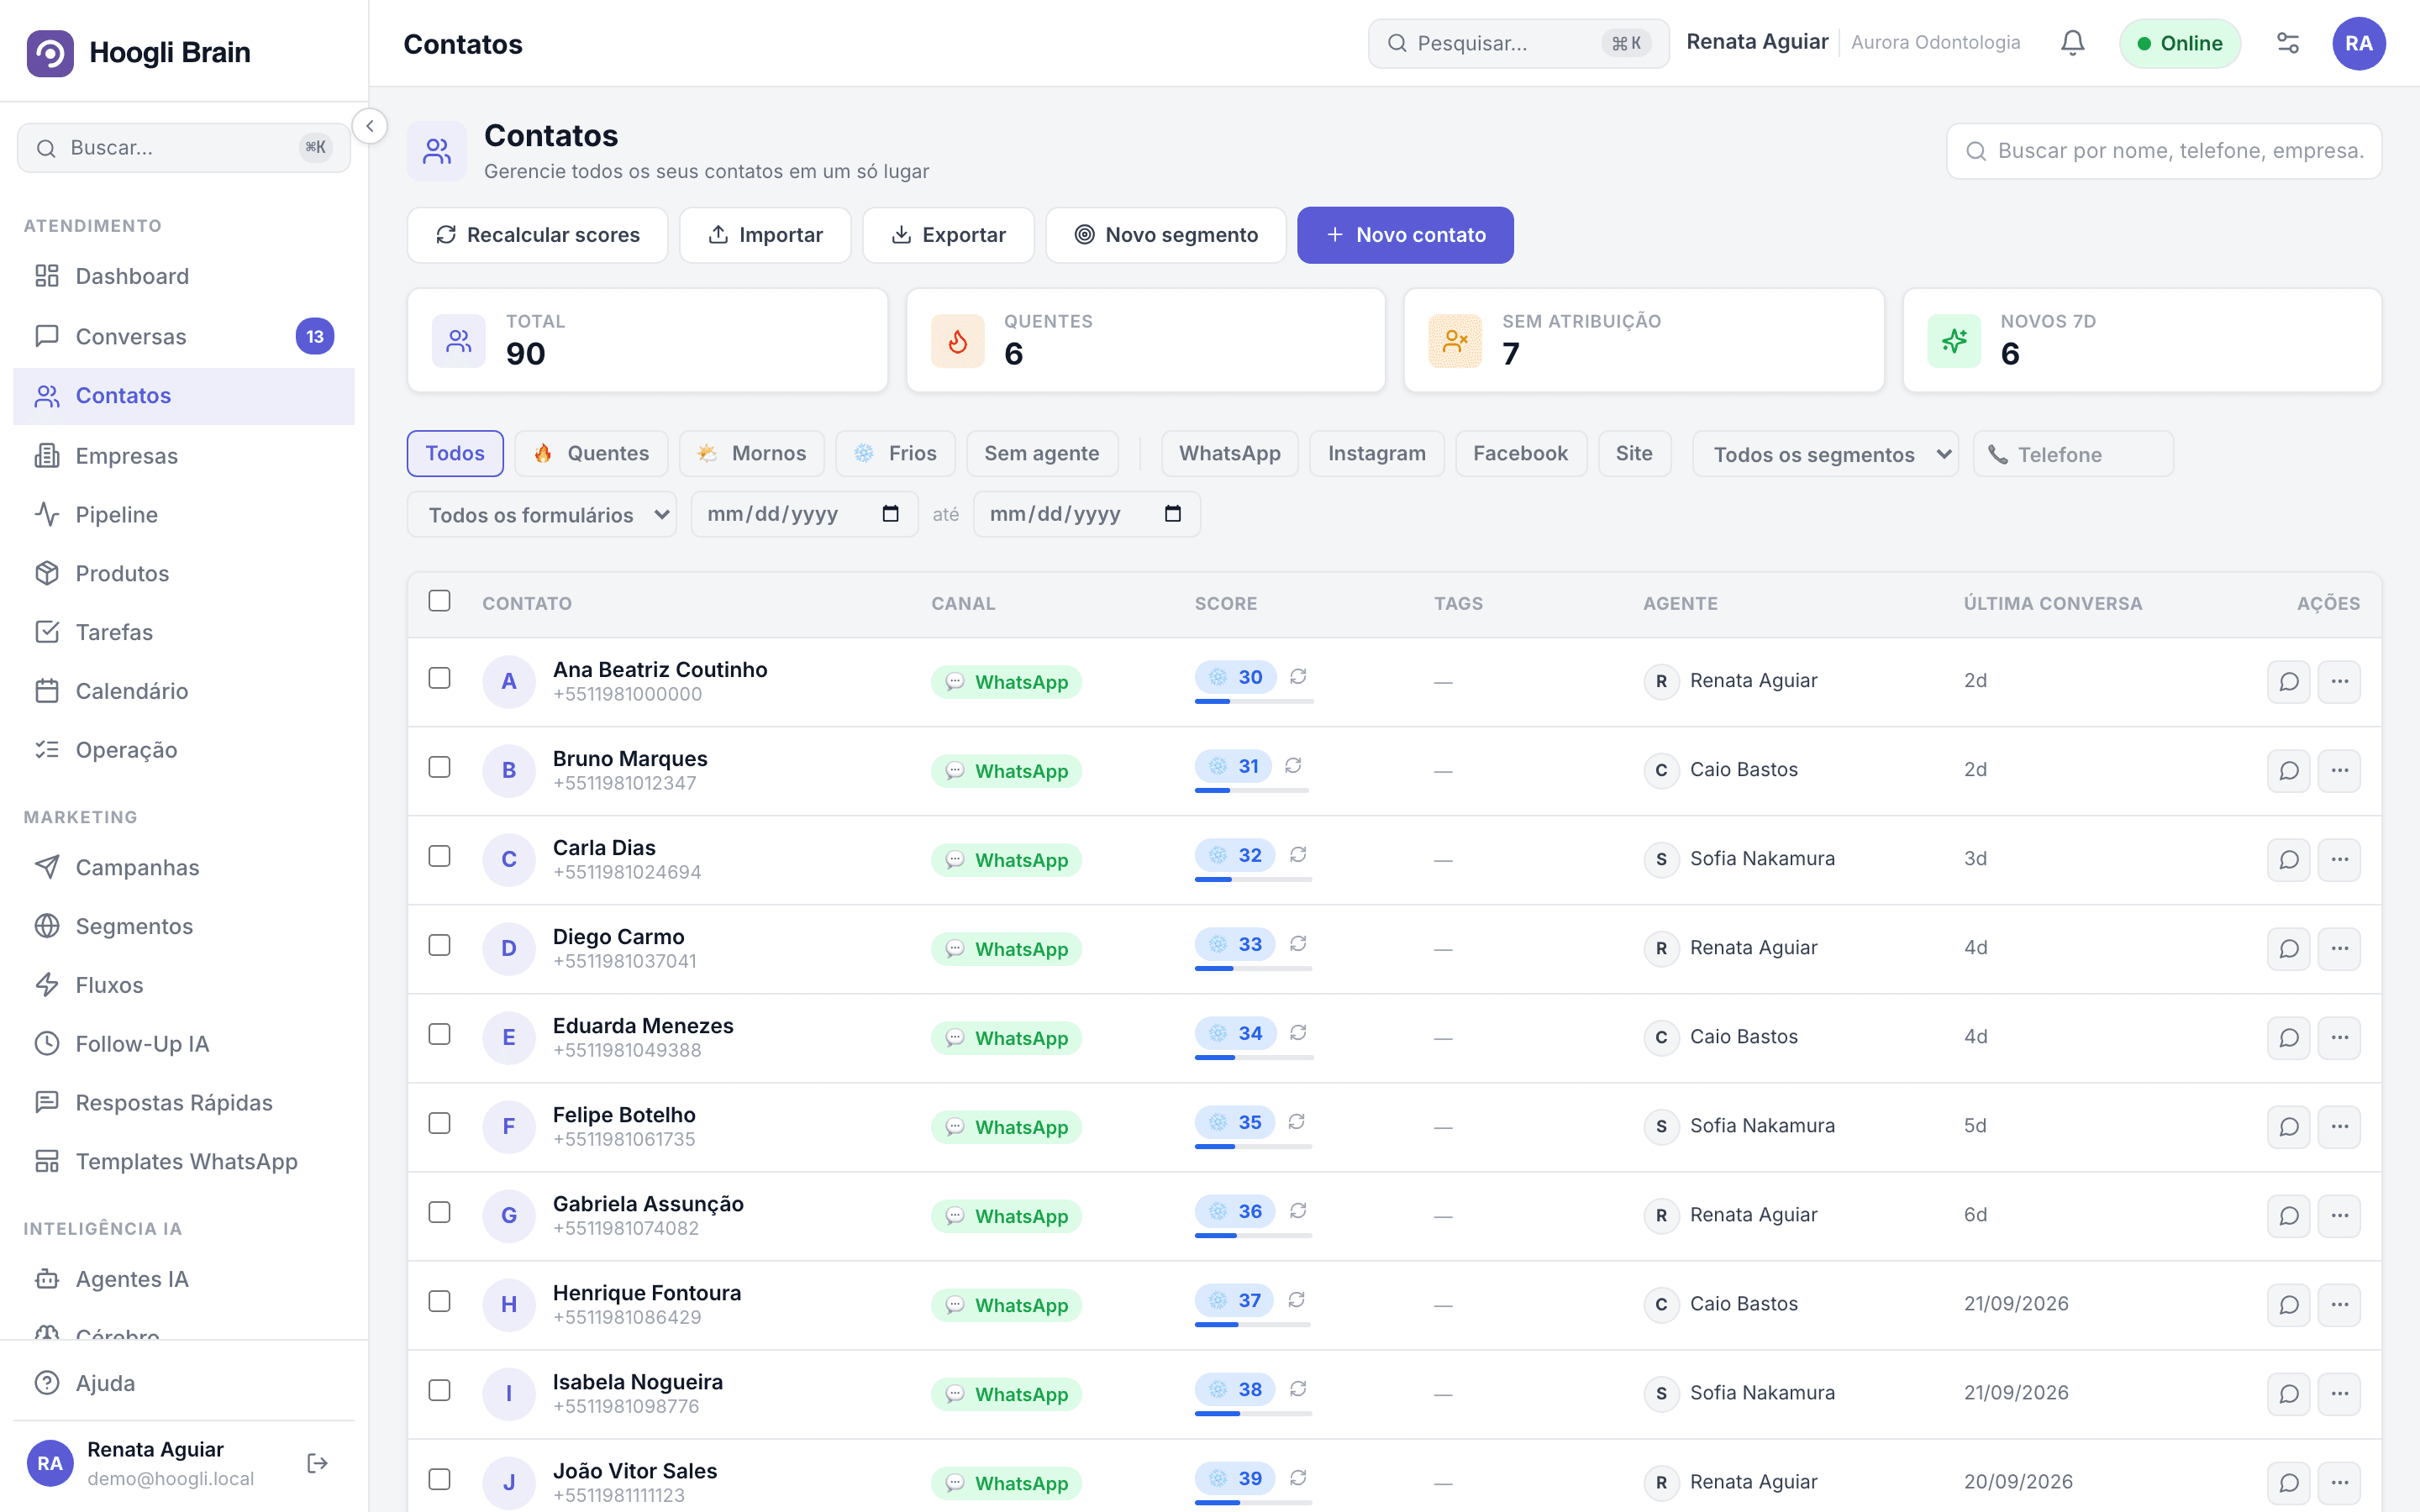
Task: Select Henrique Fontoura row checkbox
Action: (x=439, y=1301)
